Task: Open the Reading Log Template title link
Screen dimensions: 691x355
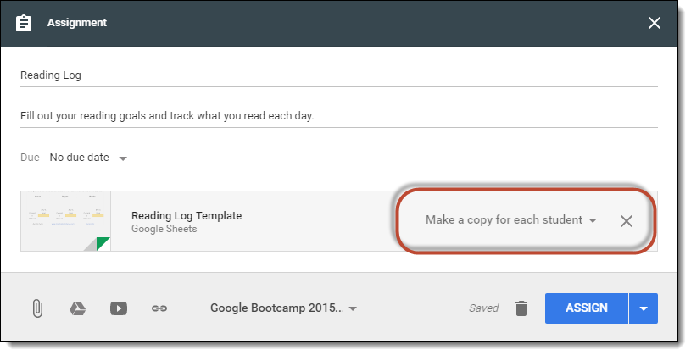Action: [187, 215]
